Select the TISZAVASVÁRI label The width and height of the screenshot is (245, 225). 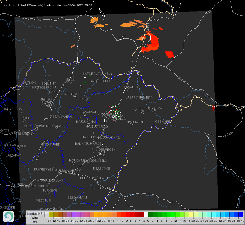(x=87, y=112)
